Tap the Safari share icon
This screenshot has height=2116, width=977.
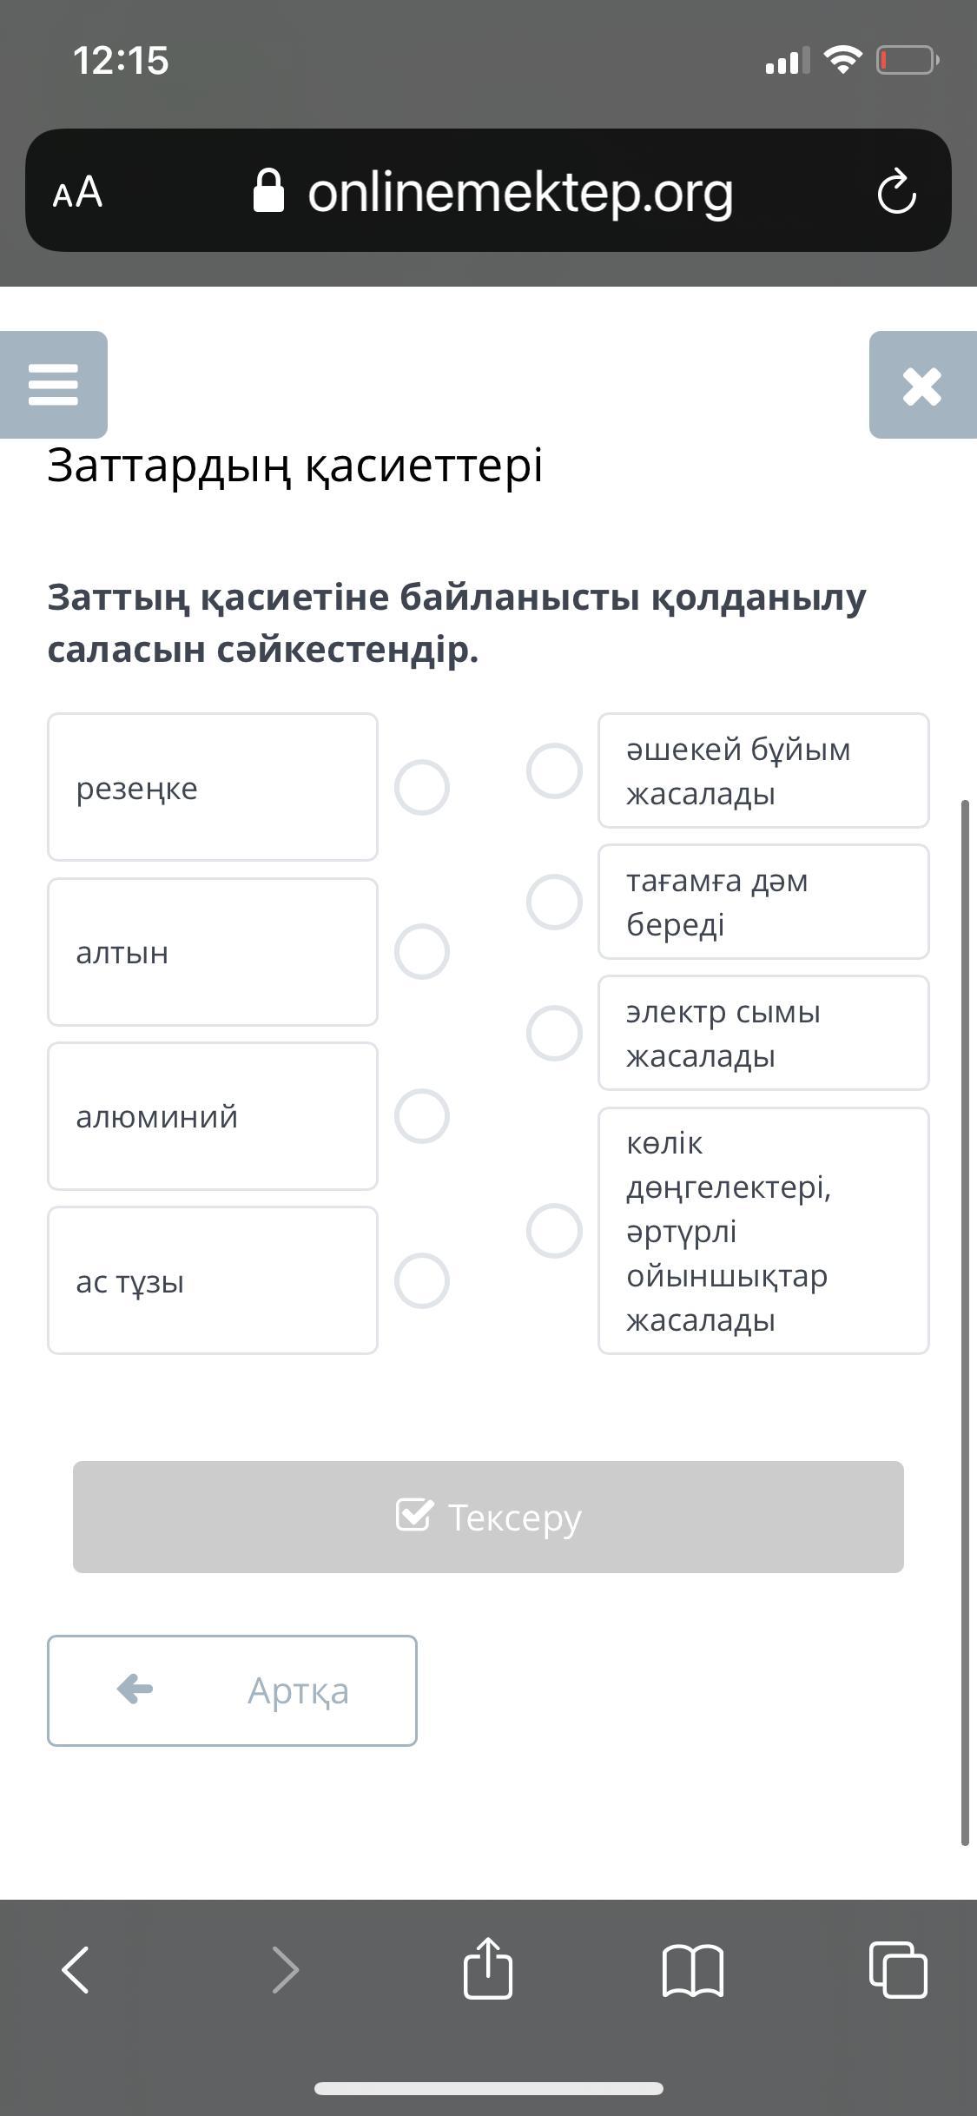click(488, 1968)
